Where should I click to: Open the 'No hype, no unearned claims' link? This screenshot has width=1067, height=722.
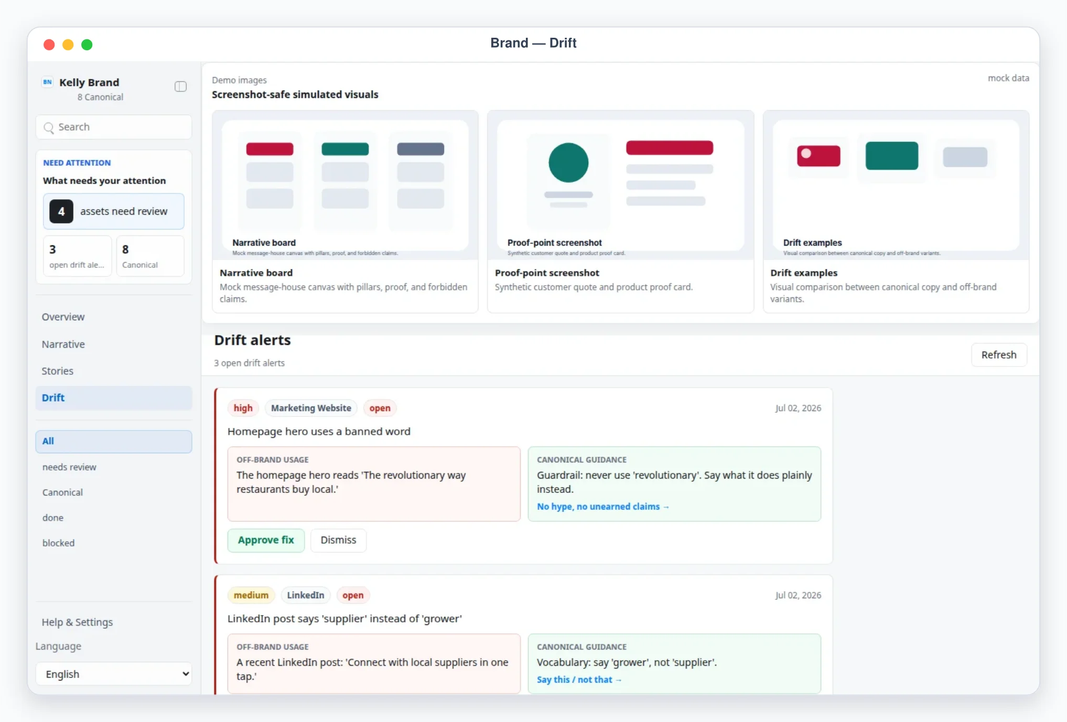click(x=603, y=507)
